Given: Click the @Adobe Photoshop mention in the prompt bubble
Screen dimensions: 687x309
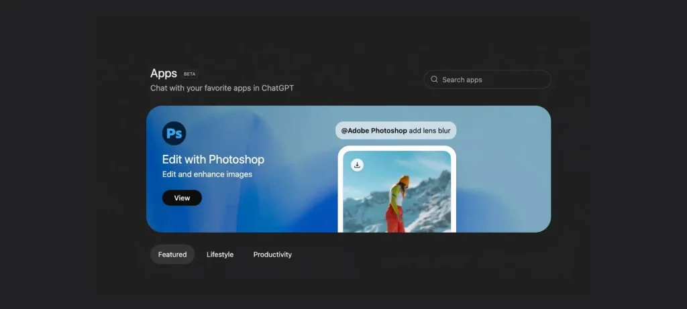Looking at the screenshot, I should [374, 131].
